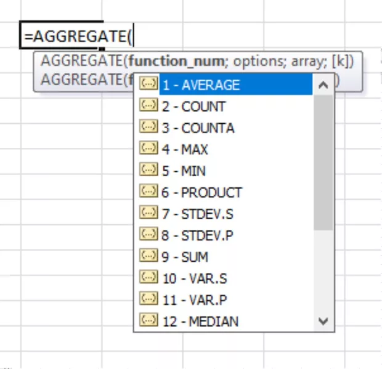Click the icon next to 6 - PRODUCT
This screenshot has width=382, height=369.
[148, 192]
